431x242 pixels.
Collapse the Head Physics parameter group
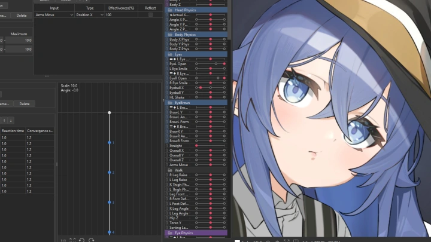196,10
